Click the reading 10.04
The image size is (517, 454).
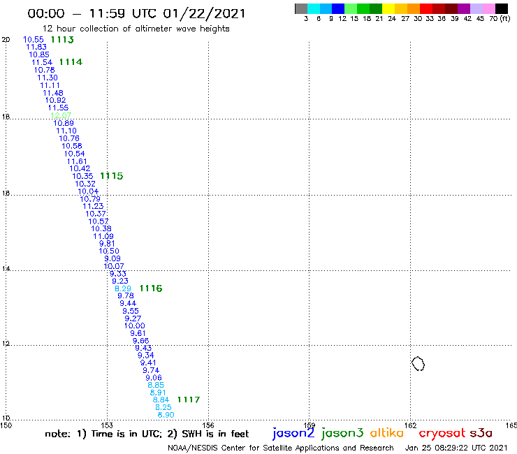point(88,191)
